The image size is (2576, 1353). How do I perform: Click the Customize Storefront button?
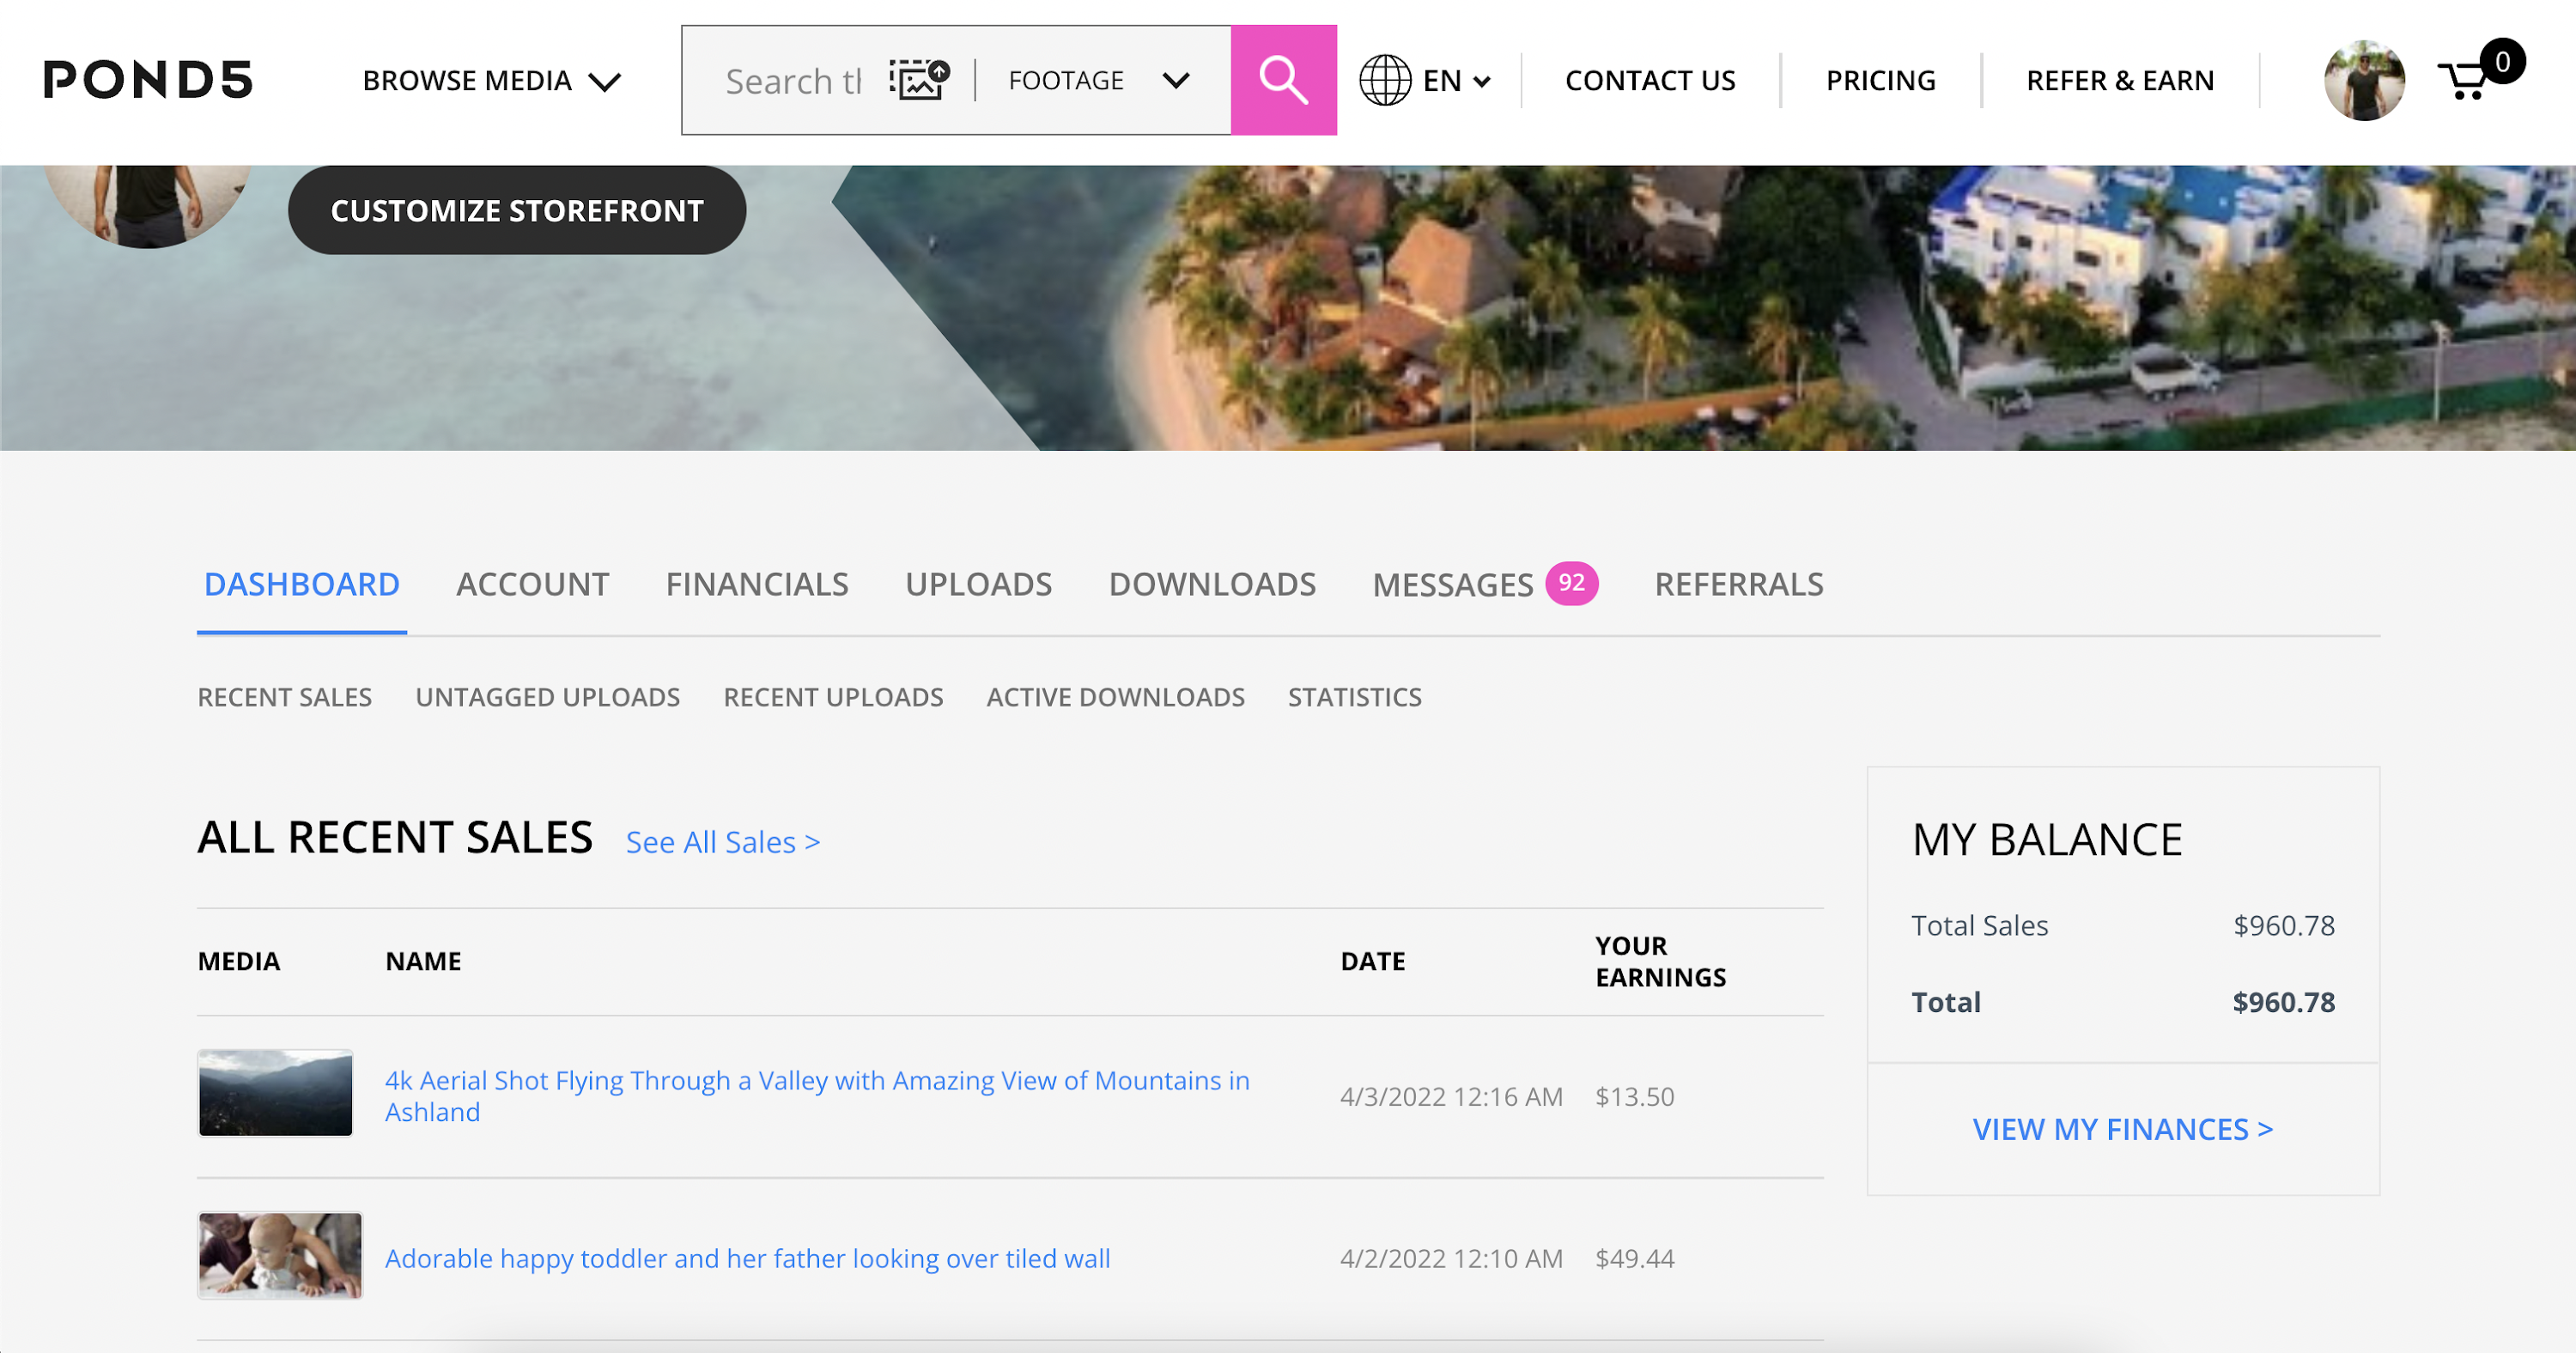click(x=517, y=210)
